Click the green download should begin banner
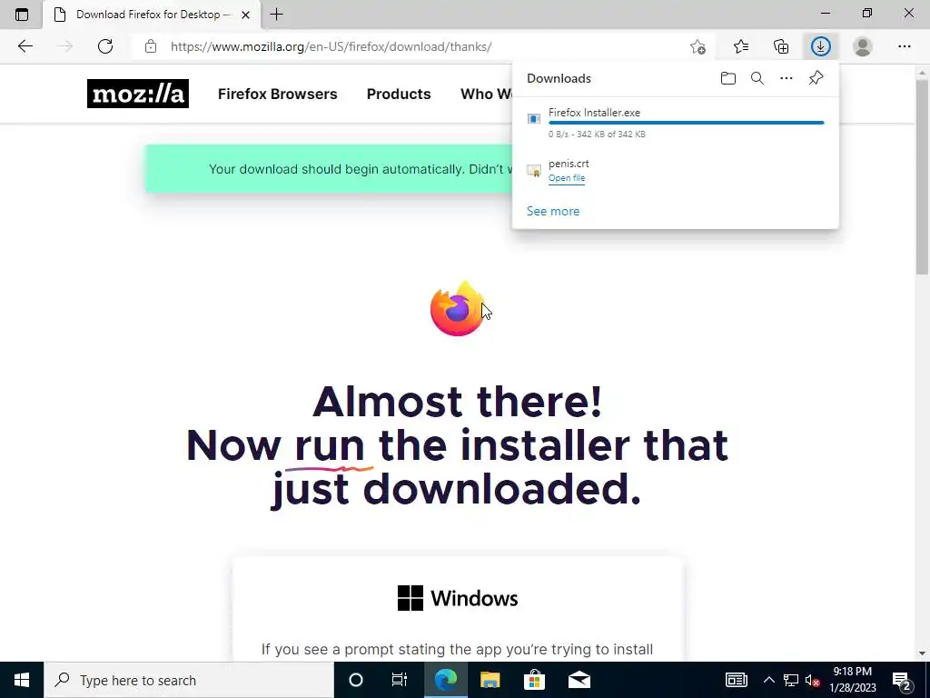This screenshot has height=698, width=930. pyautogui.click(x=329, y=169)
